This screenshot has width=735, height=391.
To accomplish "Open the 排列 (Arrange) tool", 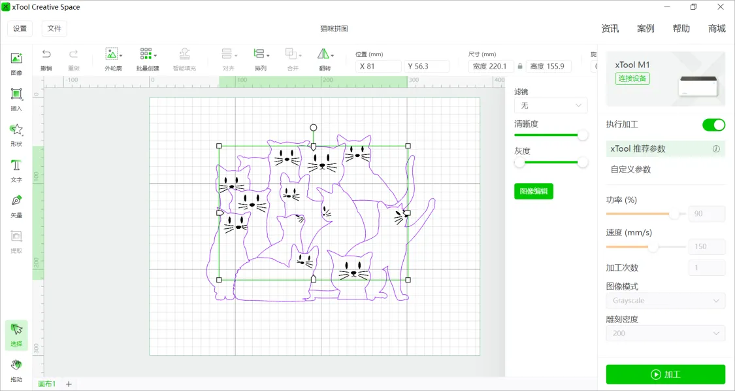I will 261,59.
